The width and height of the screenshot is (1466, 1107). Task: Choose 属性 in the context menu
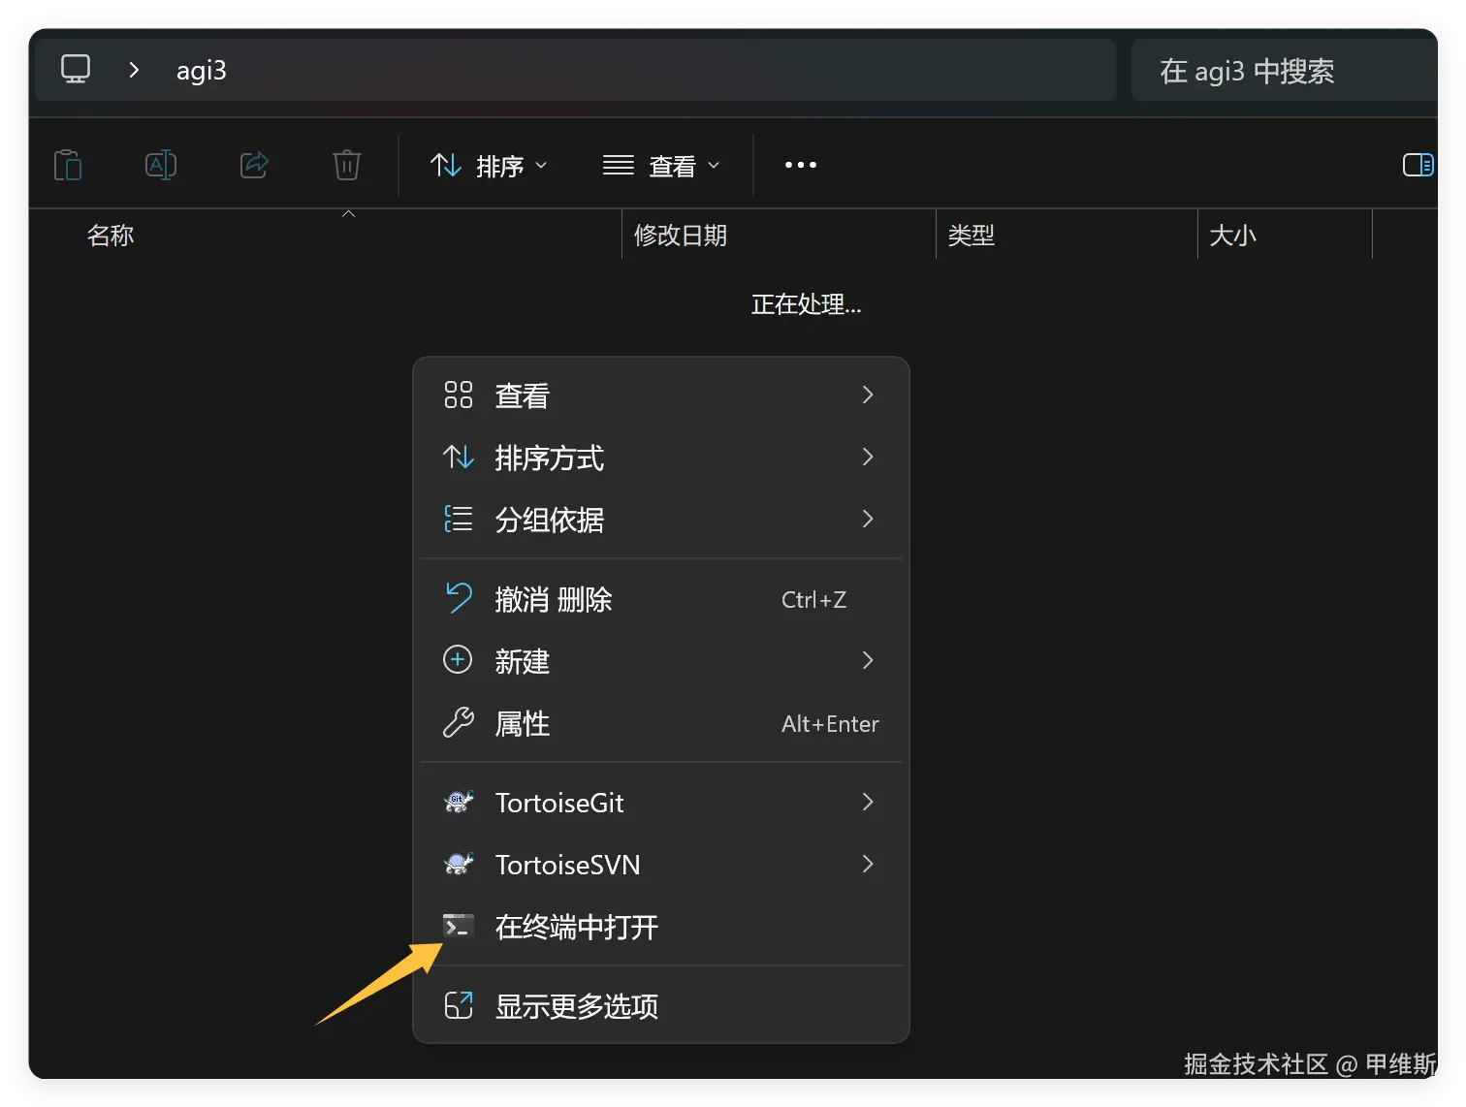[x=661, y=723]
